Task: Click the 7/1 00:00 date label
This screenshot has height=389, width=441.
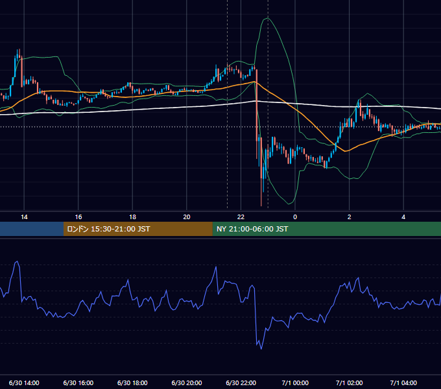Action: [x=295, y=383]
